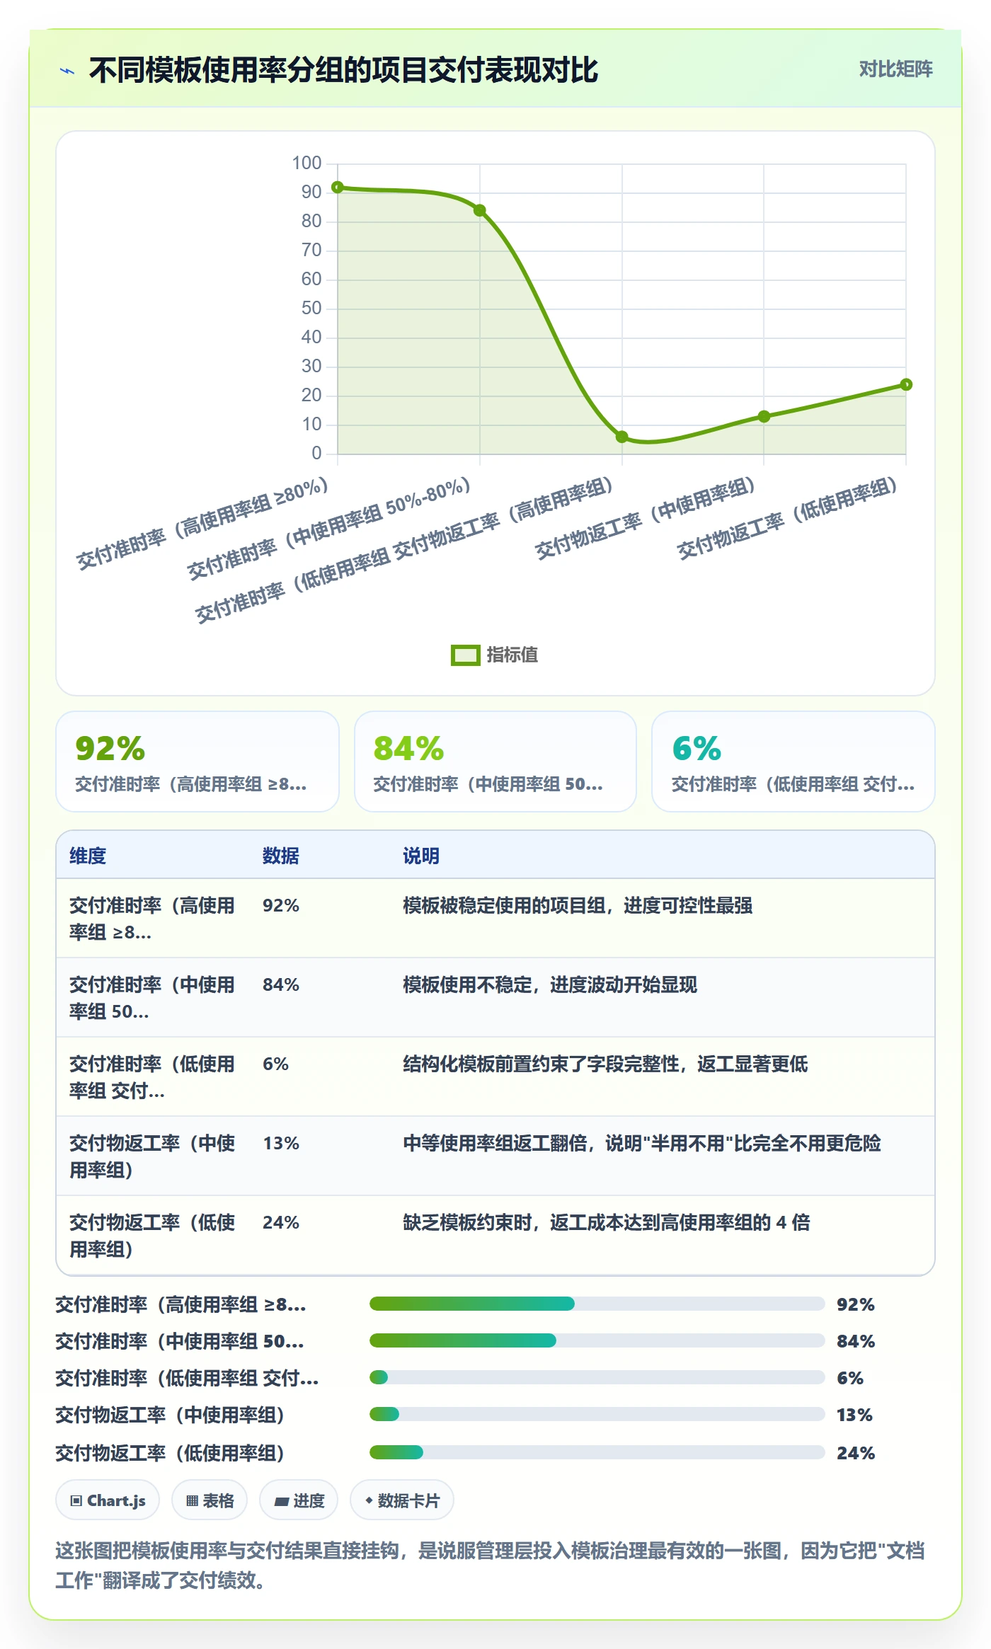Click the final chart data point at 24
The height and width of the screenshot is (1649, 991).
coord(906,384)
